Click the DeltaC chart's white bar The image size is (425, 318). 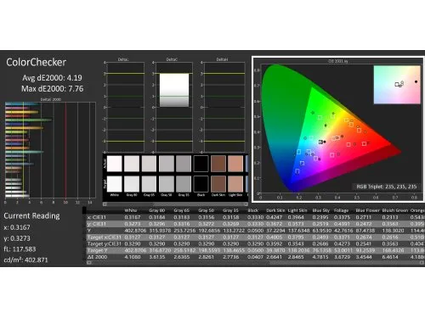174,90
